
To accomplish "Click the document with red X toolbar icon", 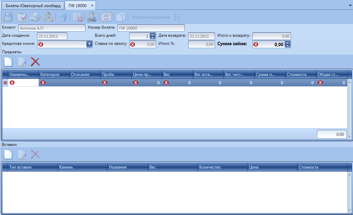I will pos(78,17).
